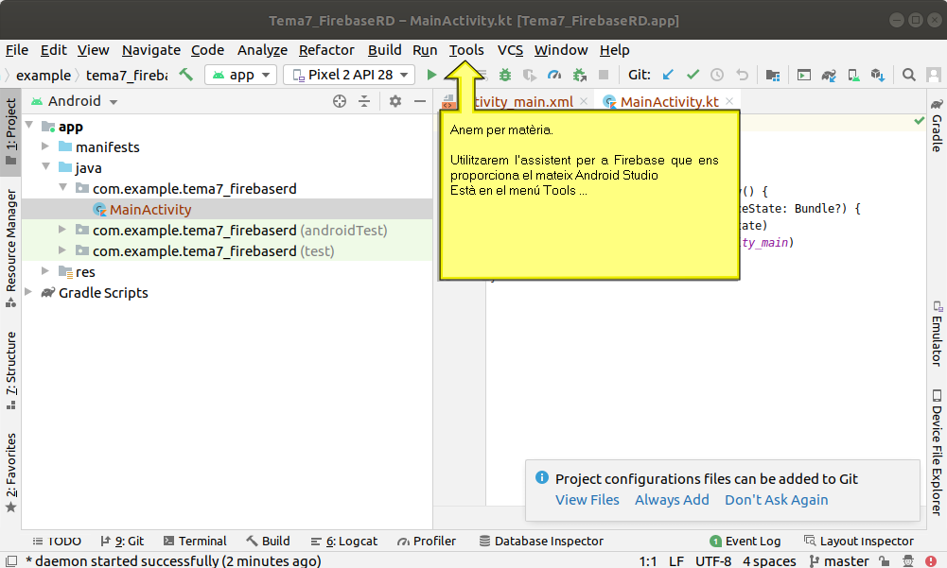
Task: Click Git Commit green checkmark
Action: click(693, 75)
